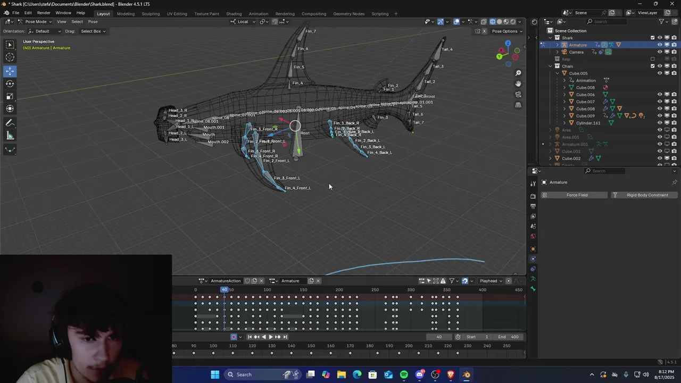This screenshot has width=681, height=383.
Task: Switch to wireframe viewport shading
Action: (493, 21)
